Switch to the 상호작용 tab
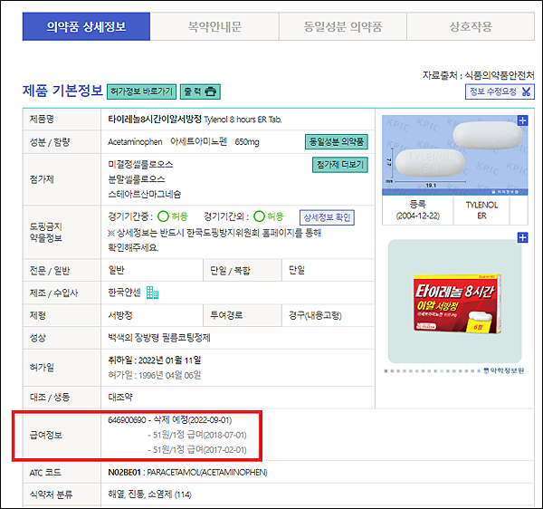Image resolution: width=543 pixels, height=509 pixels. pyautogui.click(x=471, y=26)
